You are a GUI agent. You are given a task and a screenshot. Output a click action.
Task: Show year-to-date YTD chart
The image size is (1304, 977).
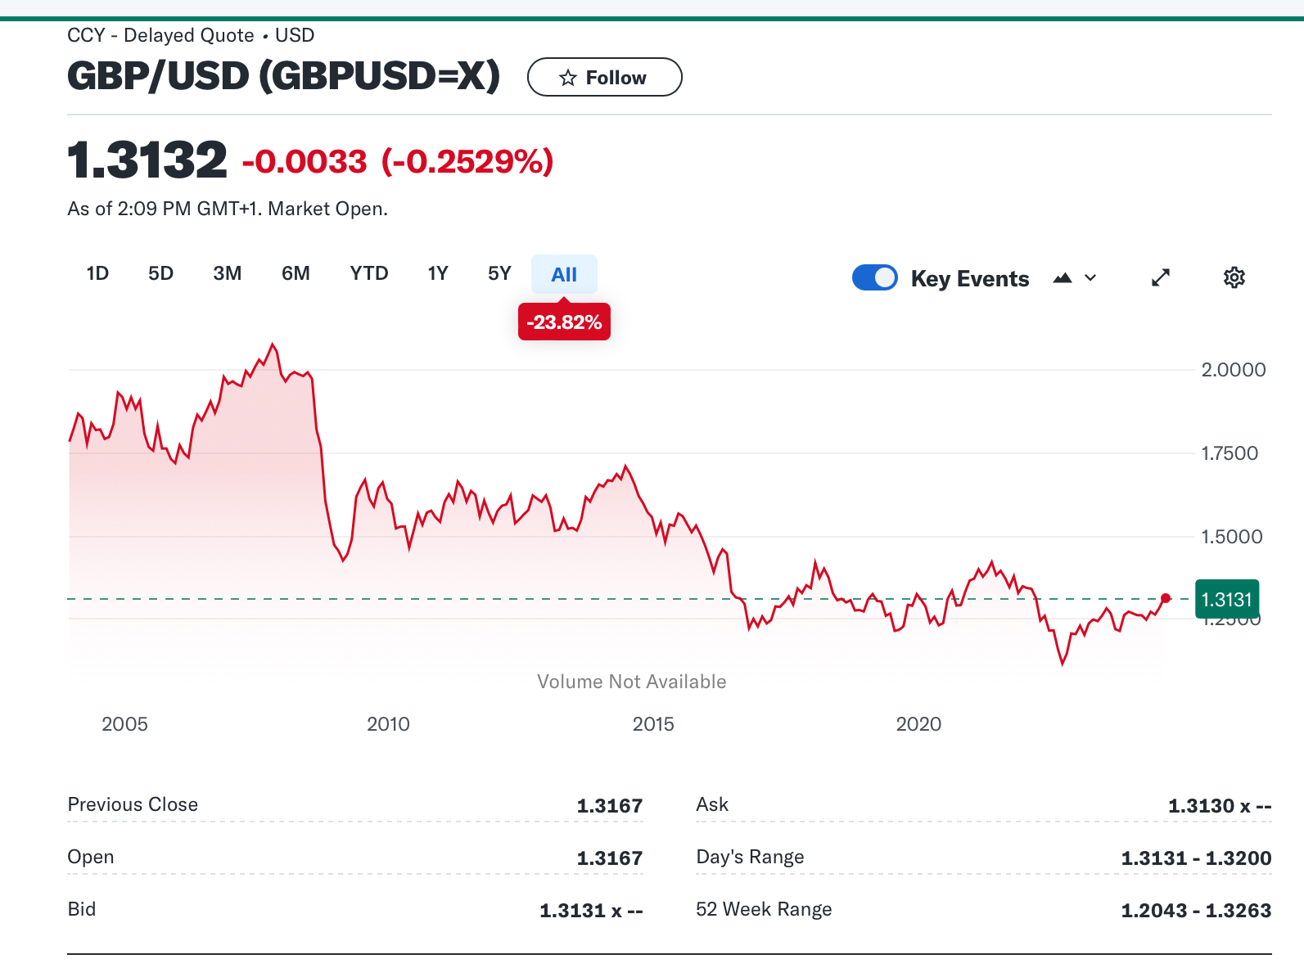tap(368, 273)
